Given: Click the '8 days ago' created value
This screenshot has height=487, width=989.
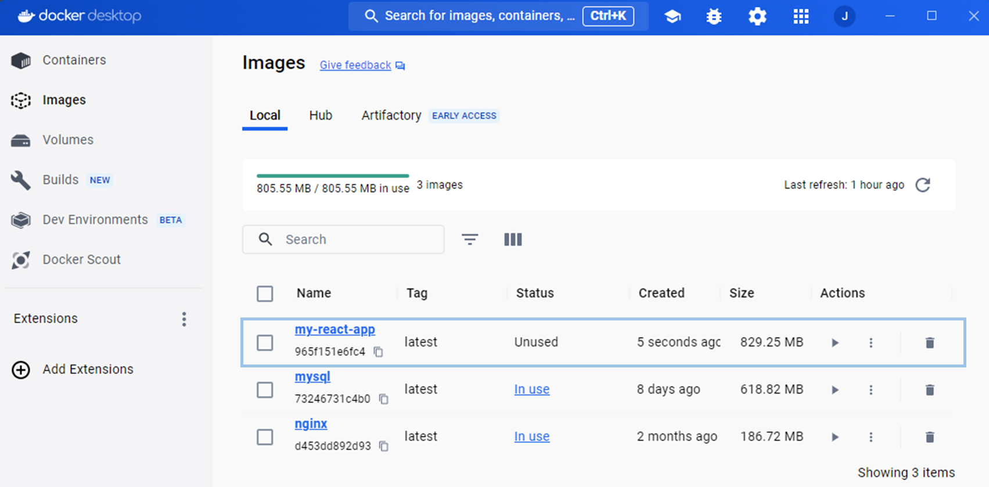Looking at the screenshot, I should pyautogui.click(x=668, y=389).
